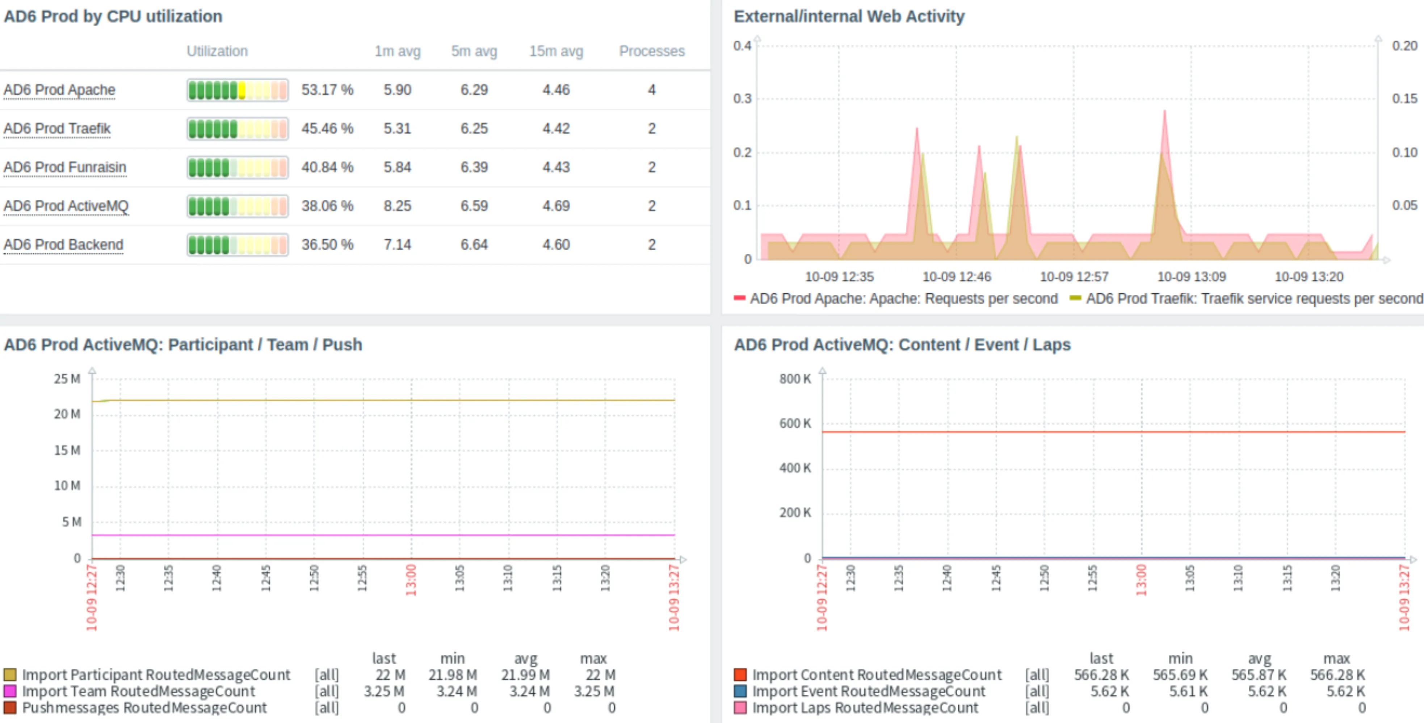
Task: Click the Participant / Team / Push graph title
Action: (183, 344)
